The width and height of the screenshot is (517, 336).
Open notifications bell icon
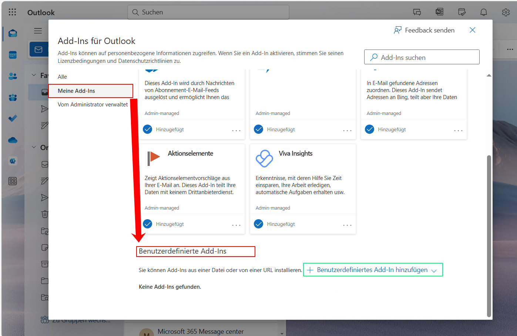tap(484, 12)
